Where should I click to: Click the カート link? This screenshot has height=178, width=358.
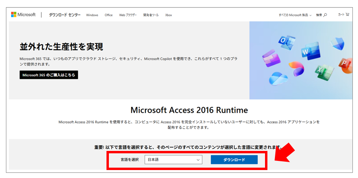click(x=344, y=14)
